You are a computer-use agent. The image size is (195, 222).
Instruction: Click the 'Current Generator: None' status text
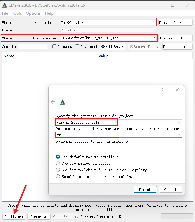(104, 217)
